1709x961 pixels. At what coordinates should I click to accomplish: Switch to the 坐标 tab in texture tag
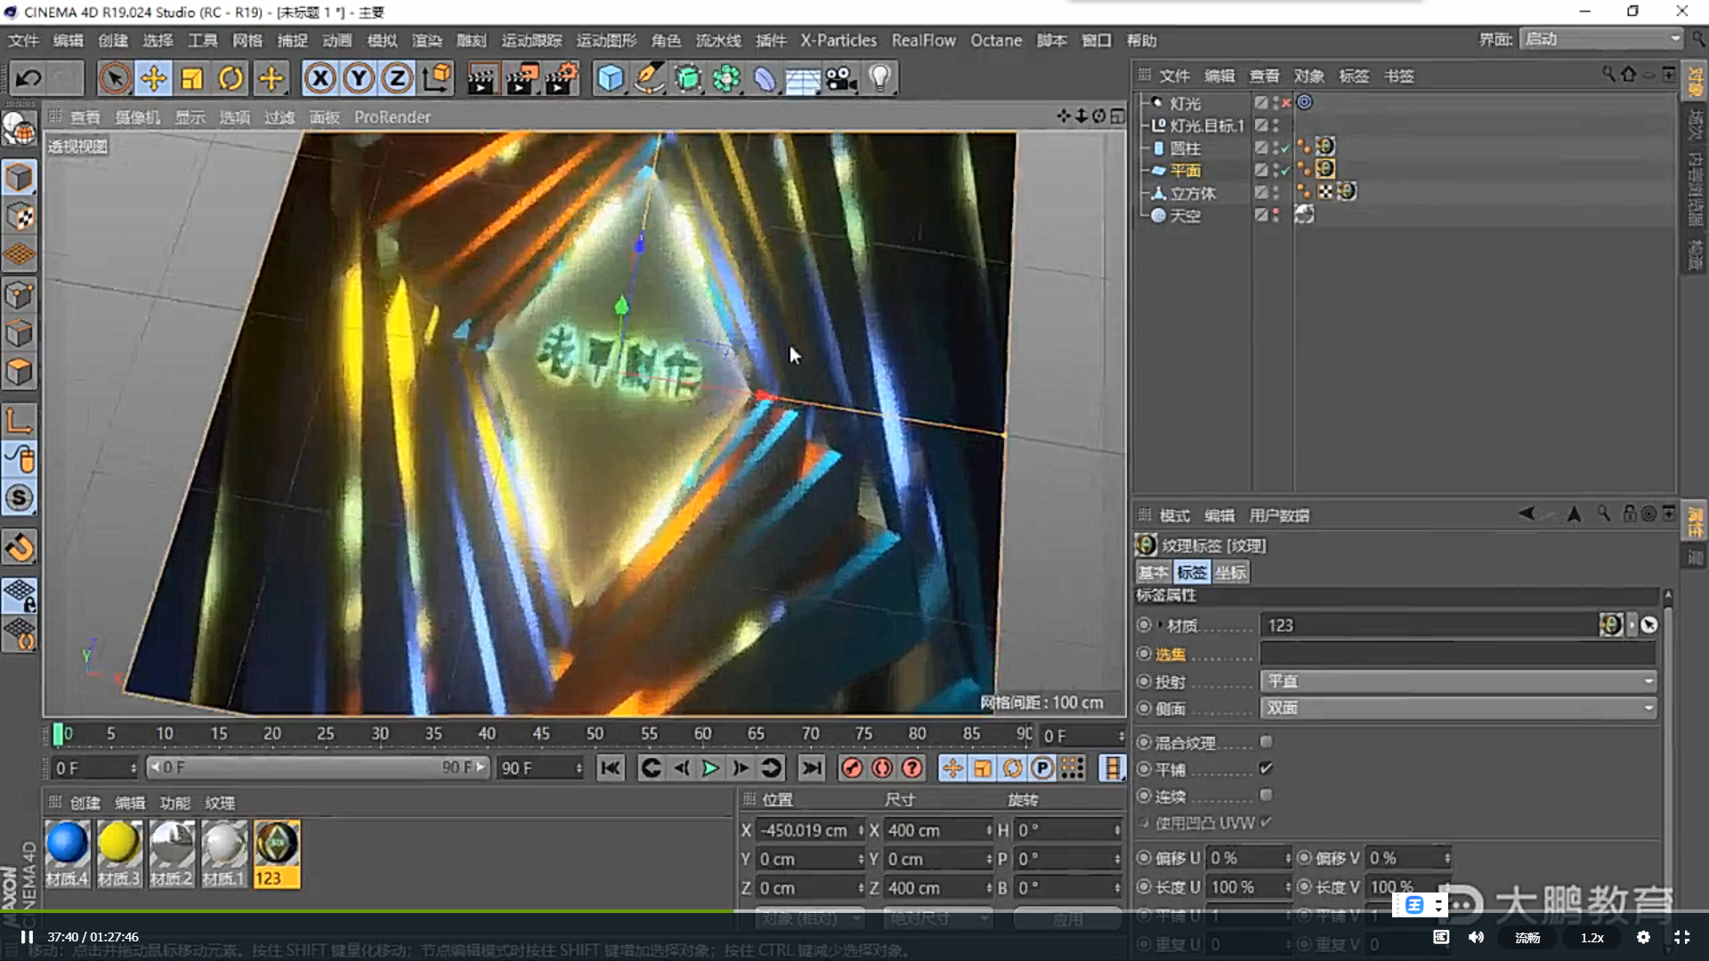(1231, 572)
